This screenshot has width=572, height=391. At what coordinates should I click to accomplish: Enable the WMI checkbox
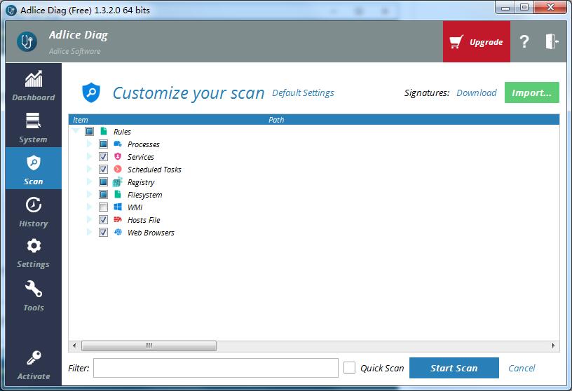click(103, 207)
